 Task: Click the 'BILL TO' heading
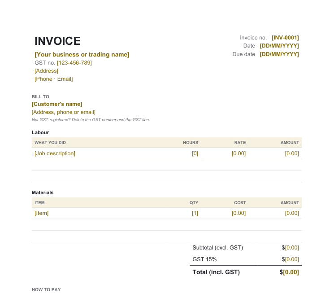(x=40, y=97)
